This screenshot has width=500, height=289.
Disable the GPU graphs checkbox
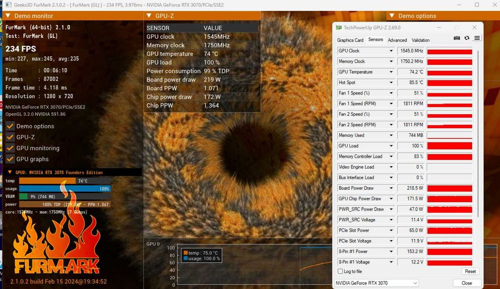pyautogui.click(x=10, y=159)
